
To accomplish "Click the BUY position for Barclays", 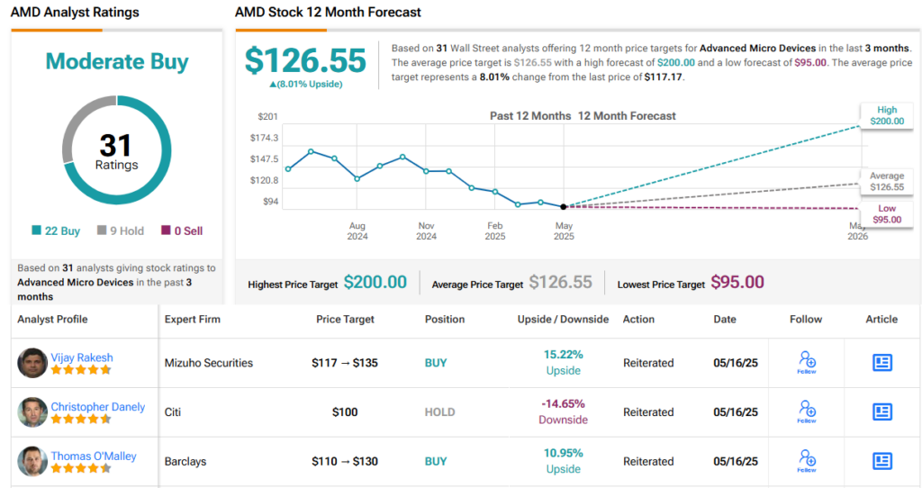I will 436,462.
